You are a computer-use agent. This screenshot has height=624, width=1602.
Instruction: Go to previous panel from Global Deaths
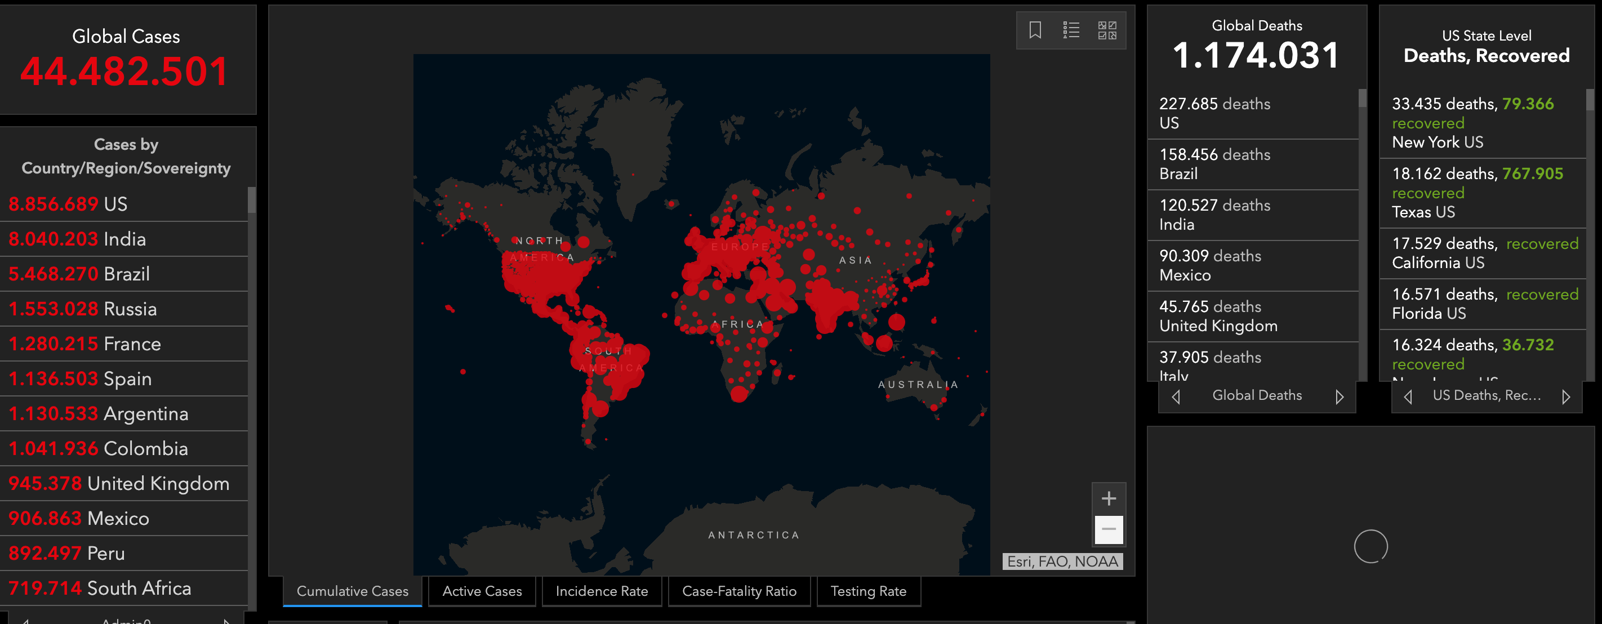tap(1176, 396)
